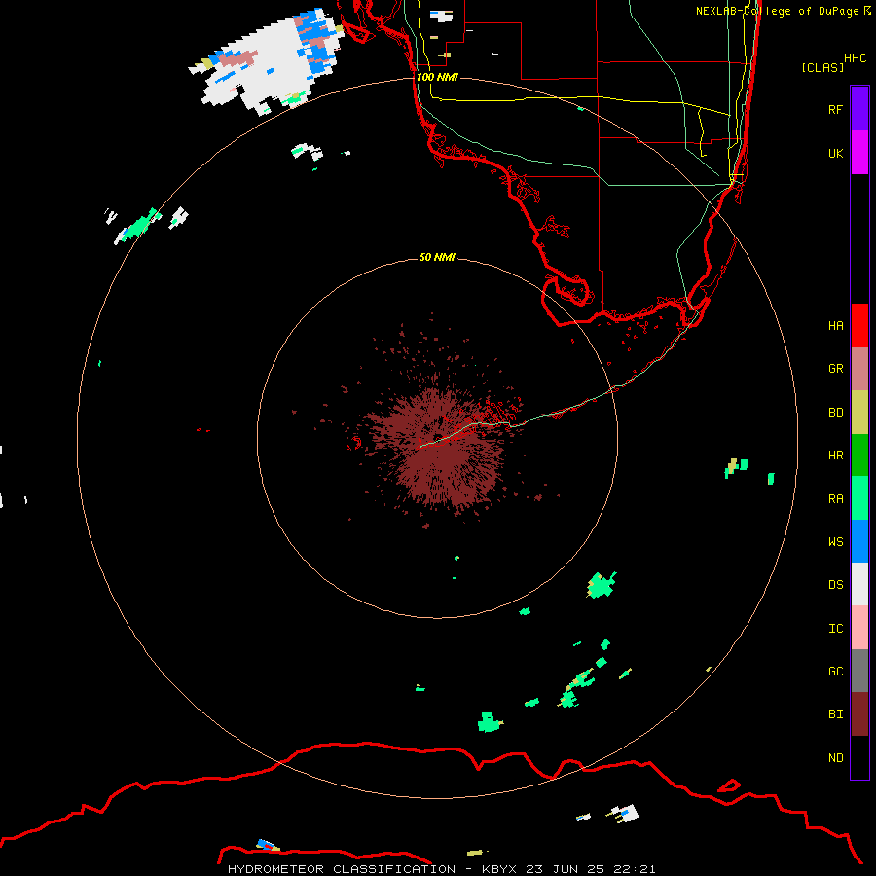Click the ND legend label
This screenshot has height=876, width=876.
tap(836, 758)
